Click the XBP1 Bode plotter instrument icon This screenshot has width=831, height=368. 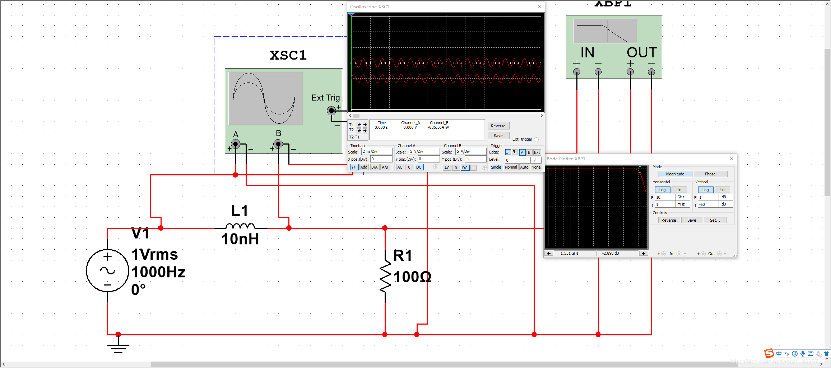[614, 47]
